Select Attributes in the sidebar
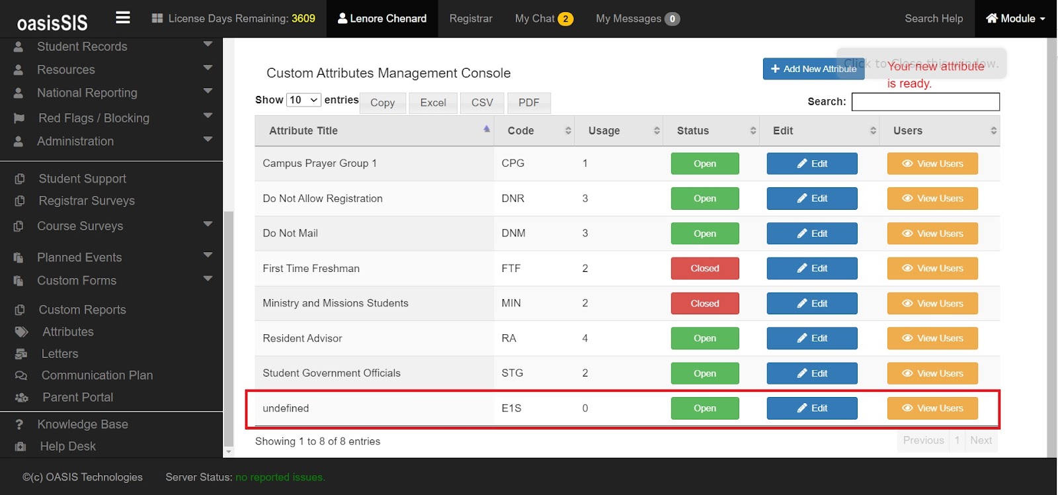 coord(68,332)
